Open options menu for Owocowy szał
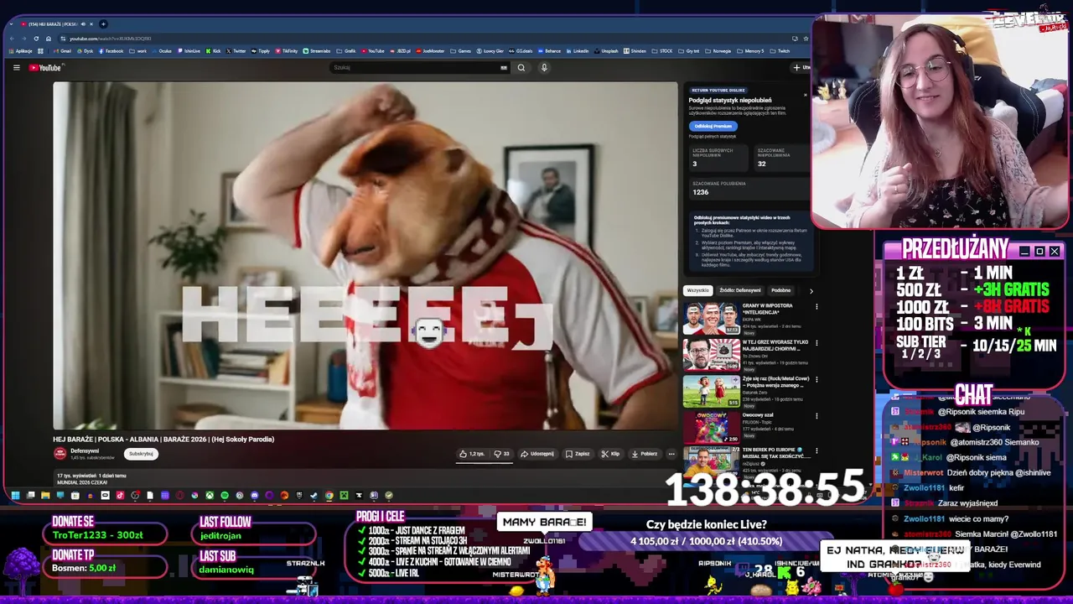The width and height of the screenshot is (1073, 604). coord(816,416)
